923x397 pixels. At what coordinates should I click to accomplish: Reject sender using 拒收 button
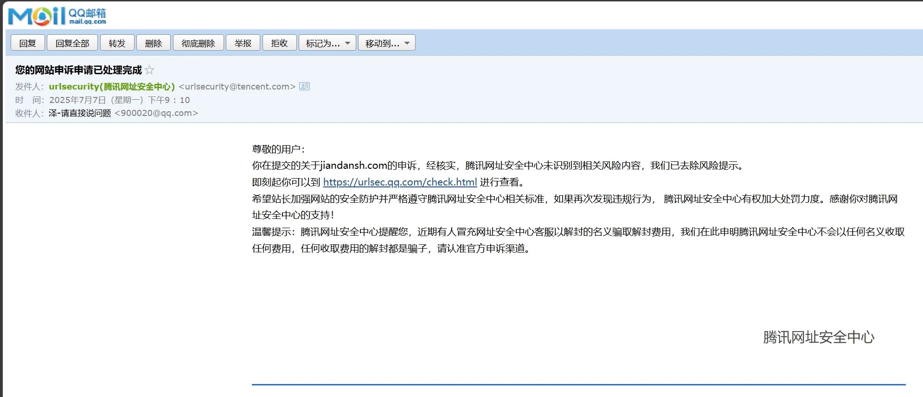pos(280,43)
